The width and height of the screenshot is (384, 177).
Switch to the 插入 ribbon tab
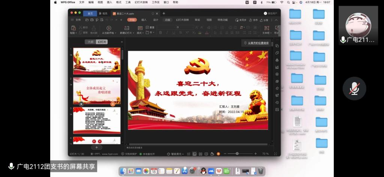144,20
